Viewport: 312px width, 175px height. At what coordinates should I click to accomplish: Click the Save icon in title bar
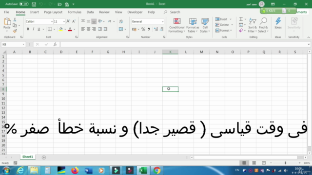(x=34, y=4)
